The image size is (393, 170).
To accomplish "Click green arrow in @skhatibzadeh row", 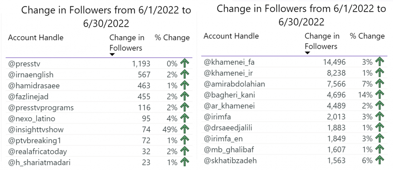I will (x=379, y=161).
